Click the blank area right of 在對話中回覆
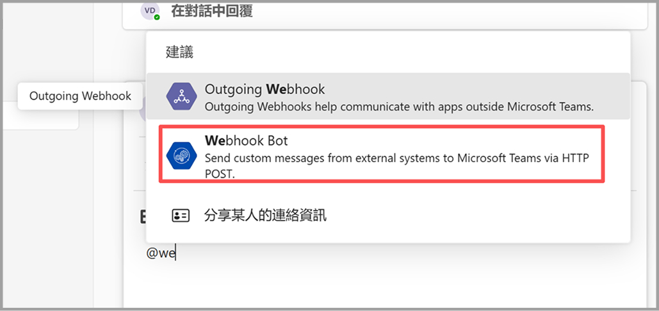659x311 pixels. point(448,10)
